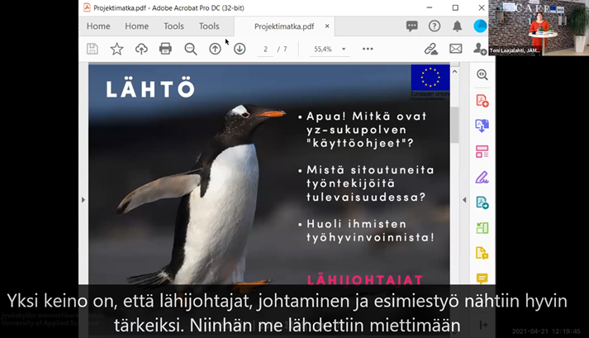Click the collapse tools pane icon at bottom
Screen dimensions: 589x338
click(483, 325)
